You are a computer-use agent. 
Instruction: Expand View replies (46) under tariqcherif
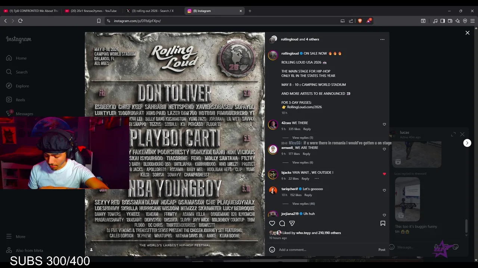coord(304,204)
